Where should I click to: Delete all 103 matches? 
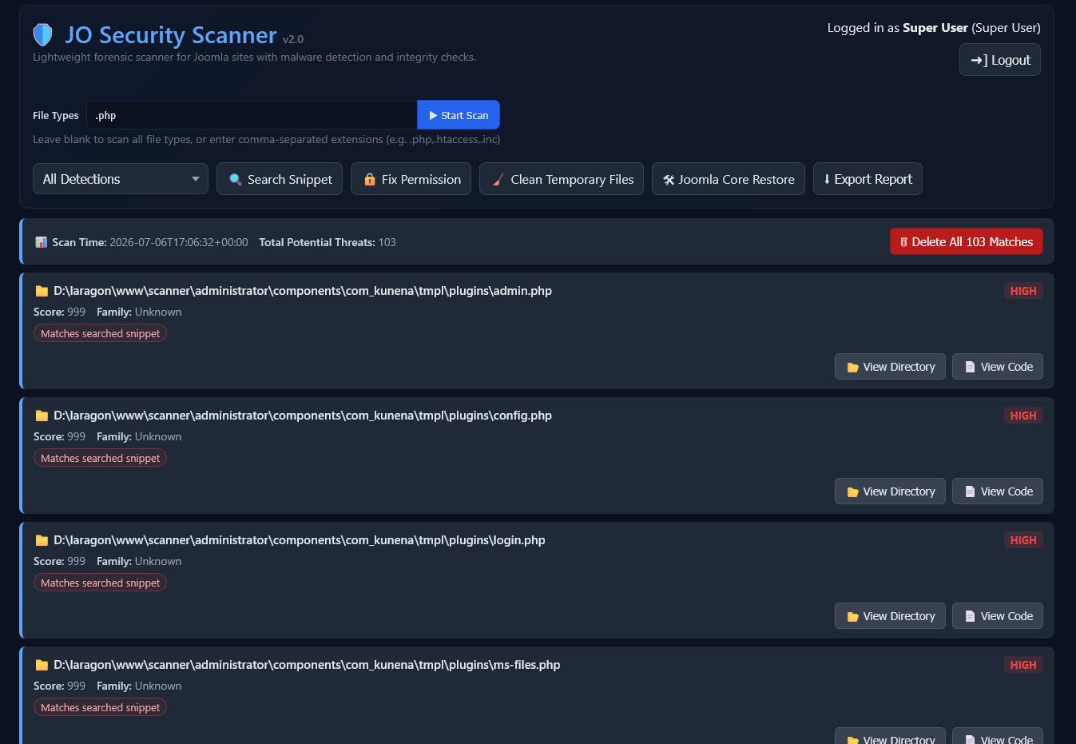[967, 242]
